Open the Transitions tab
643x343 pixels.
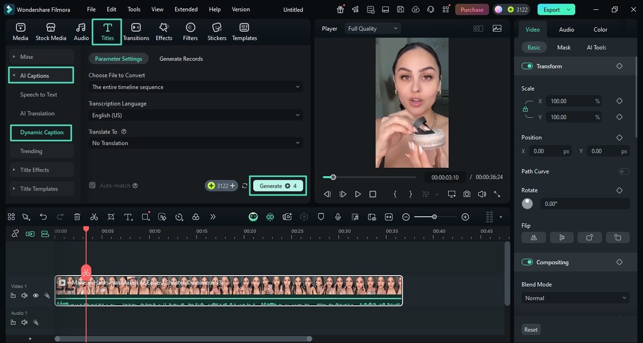[136, 32]
